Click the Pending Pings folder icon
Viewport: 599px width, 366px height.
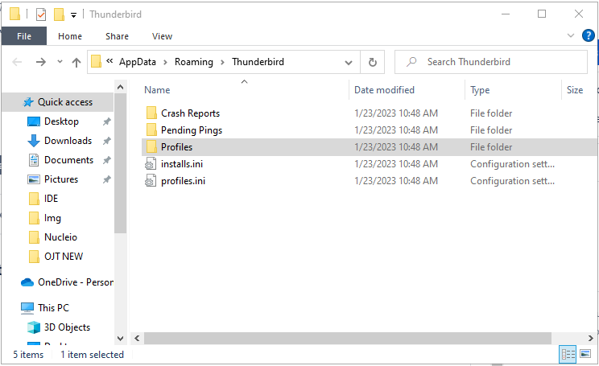[151, 130]
